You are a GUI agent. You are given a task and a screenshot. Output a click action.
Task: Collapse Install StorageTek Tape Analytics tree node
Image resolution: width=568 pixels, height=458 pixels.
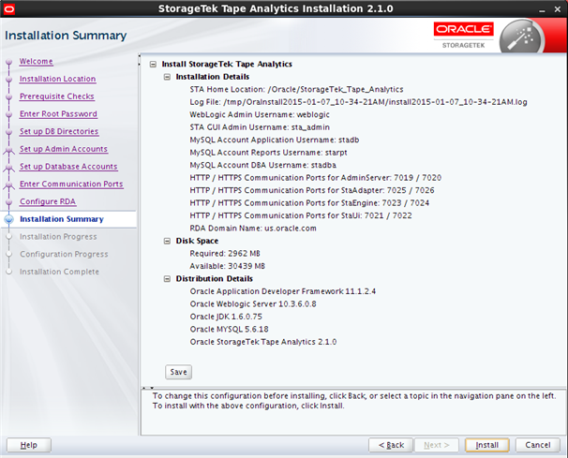[x=153, y=65]
